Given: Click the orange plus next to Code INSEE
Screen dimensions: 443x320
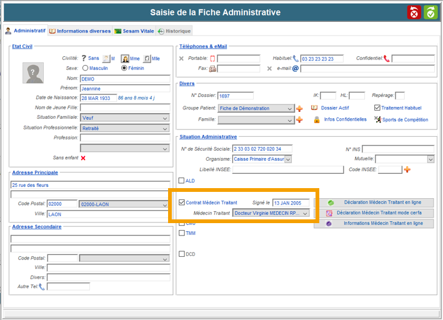Looking at the screenshot, I should [407, 169].
